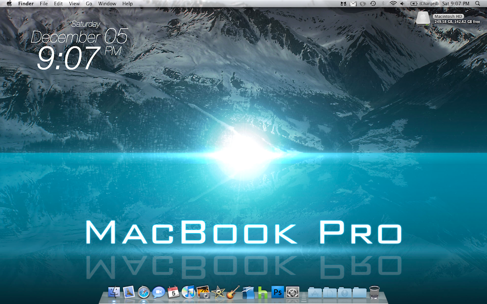The width and height of the screenshot is (487, 304).
Task: Open Spotlight search magnifier
Action: click(477, 4)
